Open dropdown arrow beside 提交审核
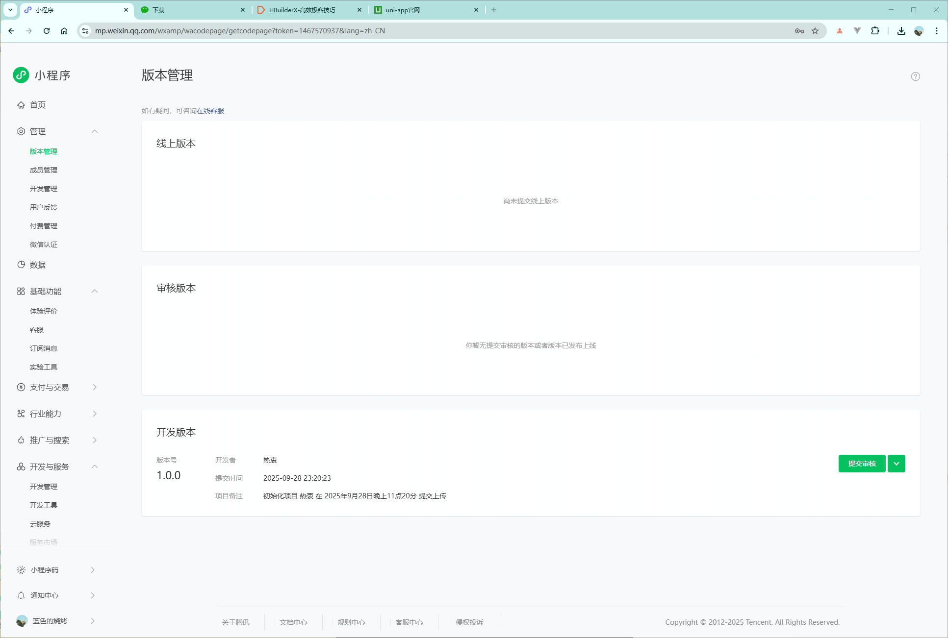The image size is (948, 638). pos(896,464)
